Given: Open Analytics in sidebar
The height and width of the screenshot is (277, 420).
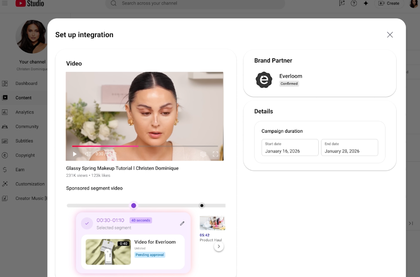Looking at the screenshot, I should [x=25, y=112].
